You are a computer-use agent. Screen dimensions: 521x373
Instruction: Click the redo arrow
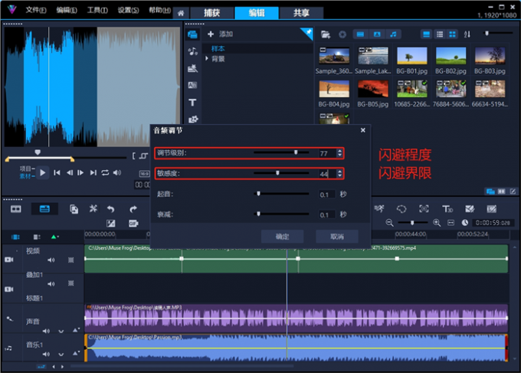tap(133, 209)
